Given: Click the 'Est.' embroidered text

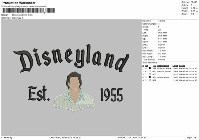Looking at the screenshot, I should coord(39,93).
